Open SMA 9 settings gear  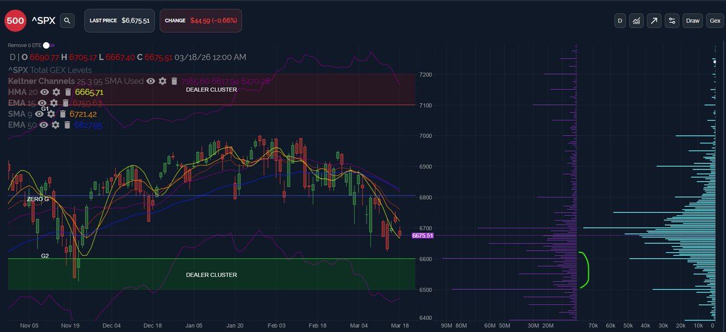pos(51,114)
